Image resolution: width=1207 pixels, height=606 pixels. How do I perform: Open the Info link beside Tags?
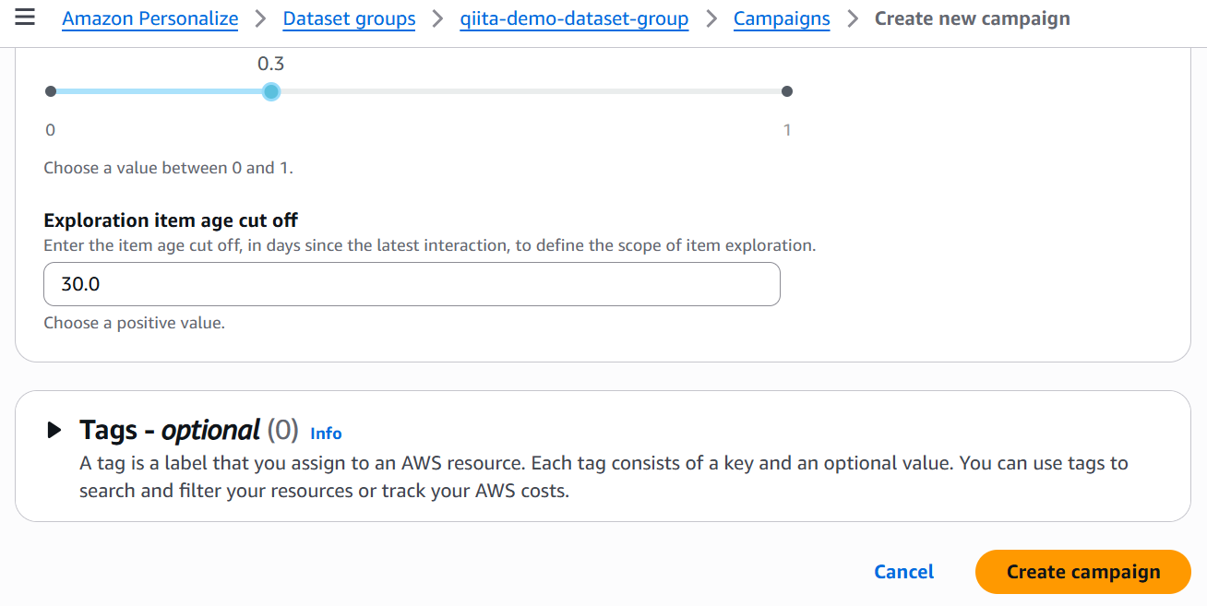(x=326, y=434)
